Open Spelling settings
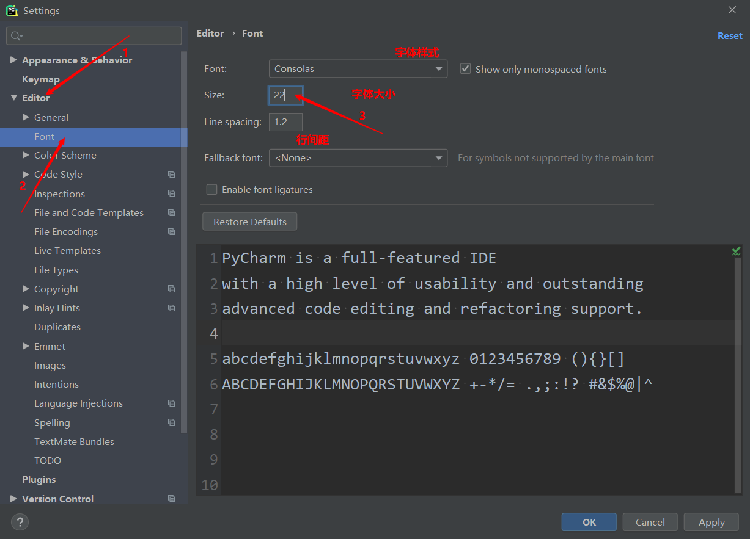 point(52,422)
